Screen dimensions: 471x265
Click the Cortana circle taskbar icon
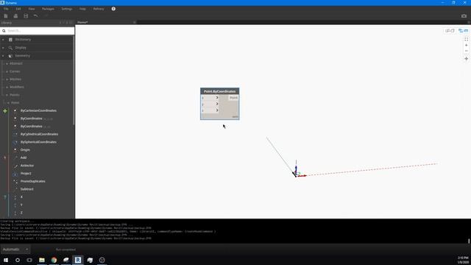[x=18, y=260]
